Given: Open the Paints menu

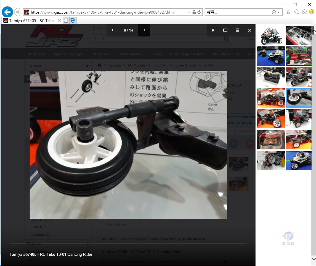Looking at the screenshot, I should 156,54.
